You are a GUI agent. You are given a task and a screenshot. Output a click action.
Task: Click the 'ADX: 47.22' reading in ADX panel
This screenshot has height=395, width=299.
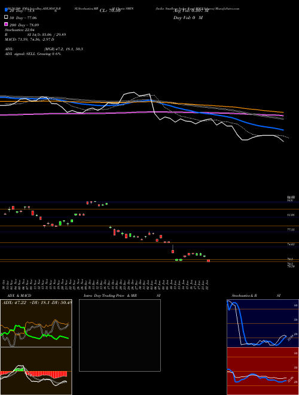[14, 303]
